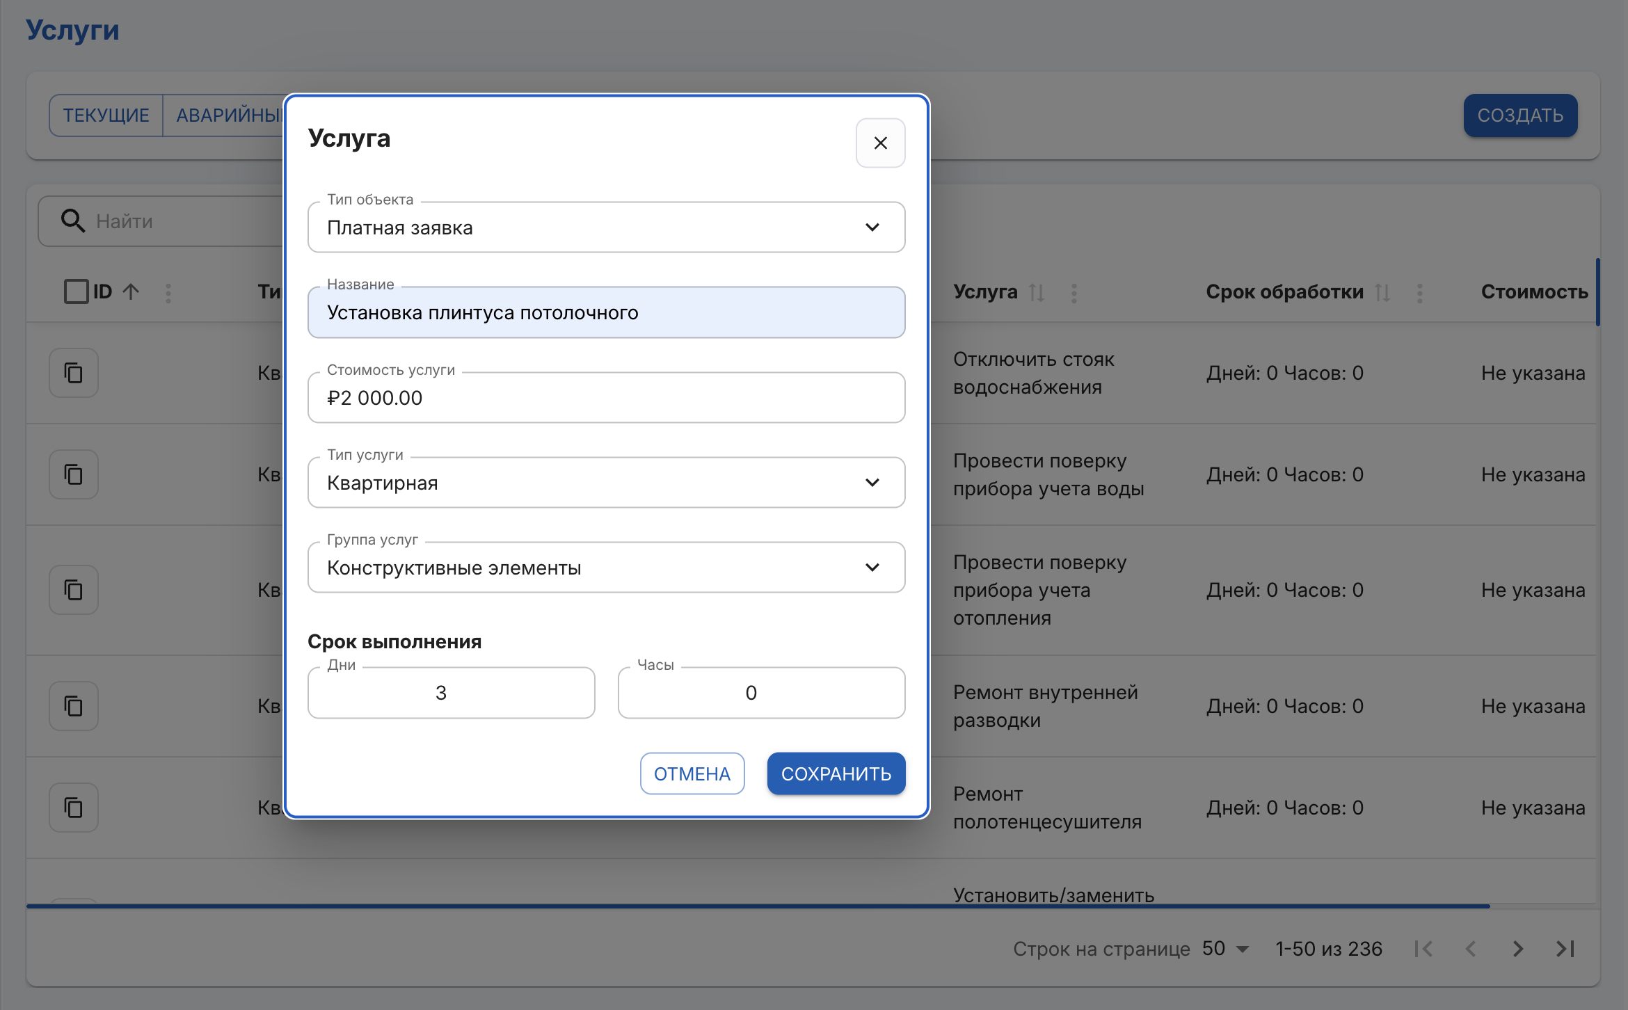Viewport: 1628px width, 1010px height.
Task: Jump to last page of services
Action: (1565, 949)
